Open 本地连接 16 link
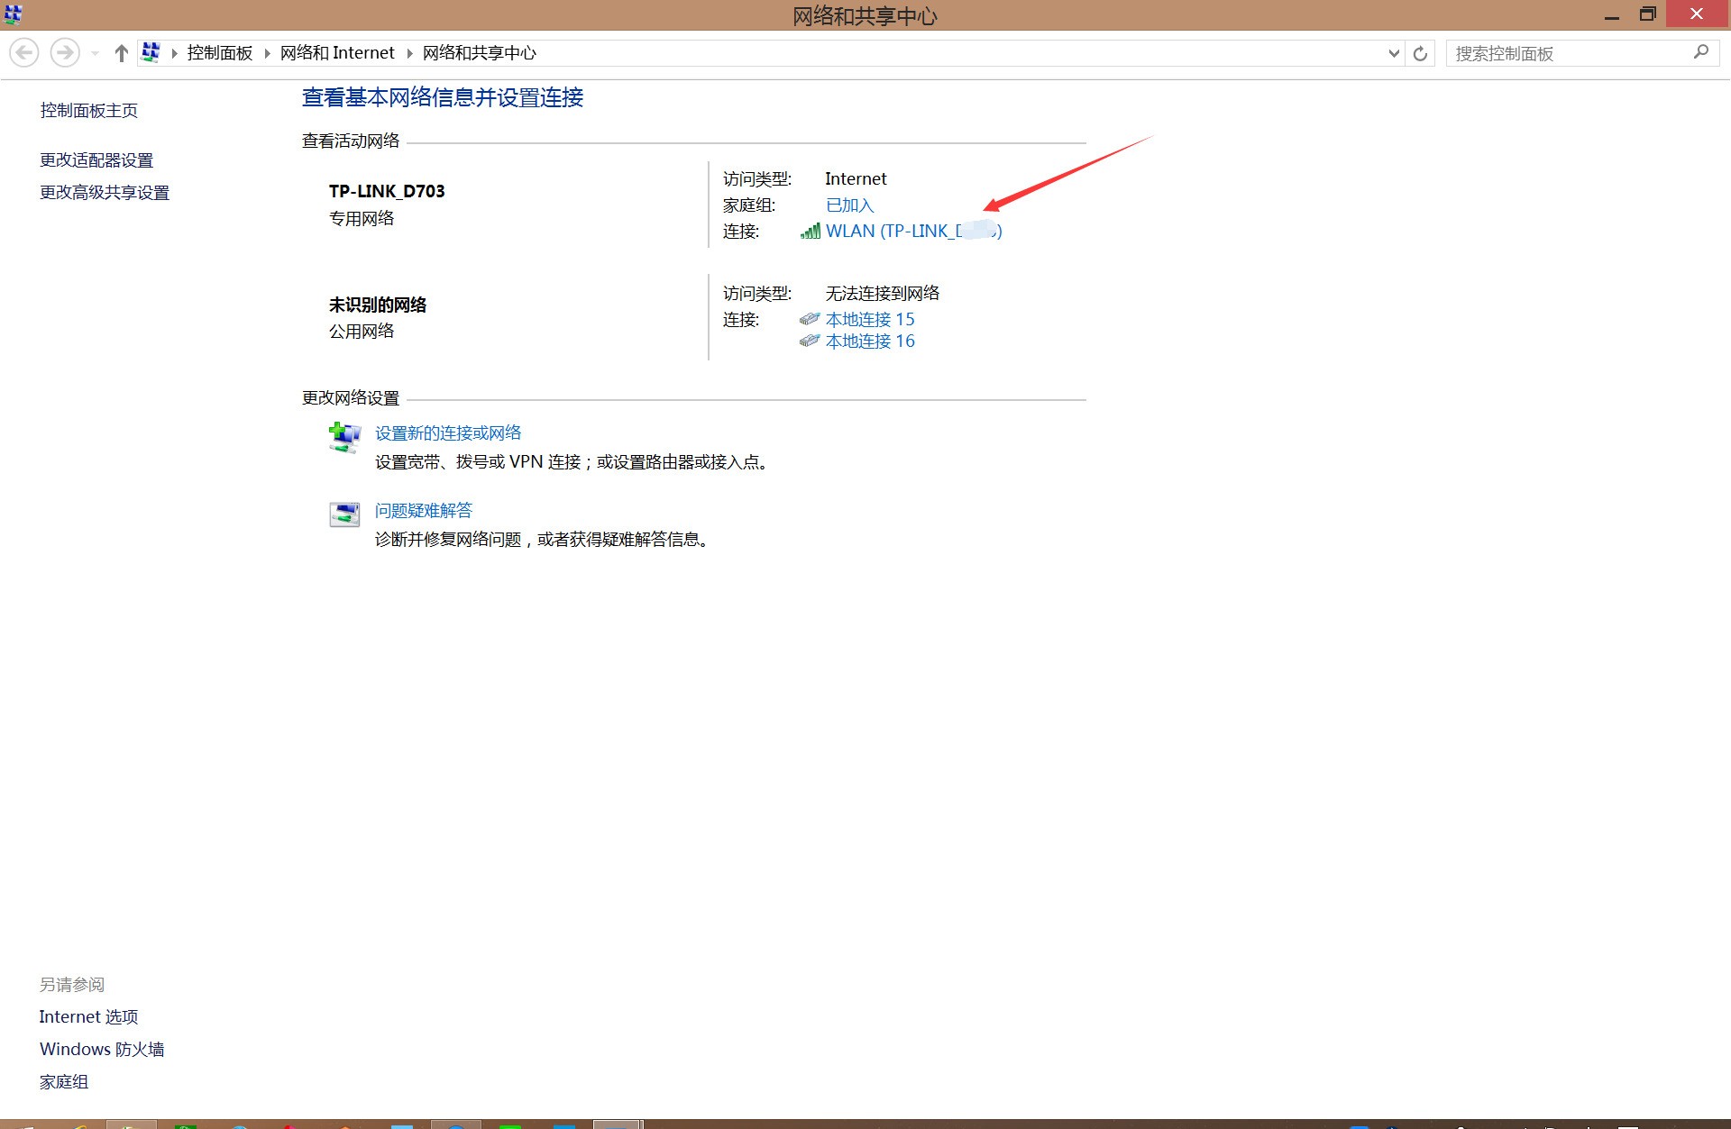The height and width of the screenshot is (1129, 1731). point(870,341)
